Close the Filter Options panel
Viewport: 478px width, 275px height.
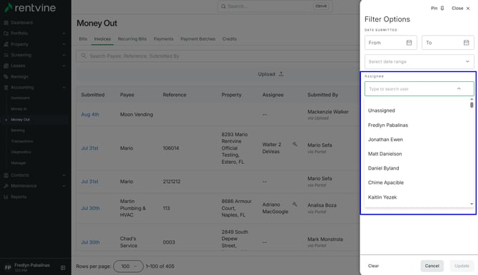coord(461,9)
